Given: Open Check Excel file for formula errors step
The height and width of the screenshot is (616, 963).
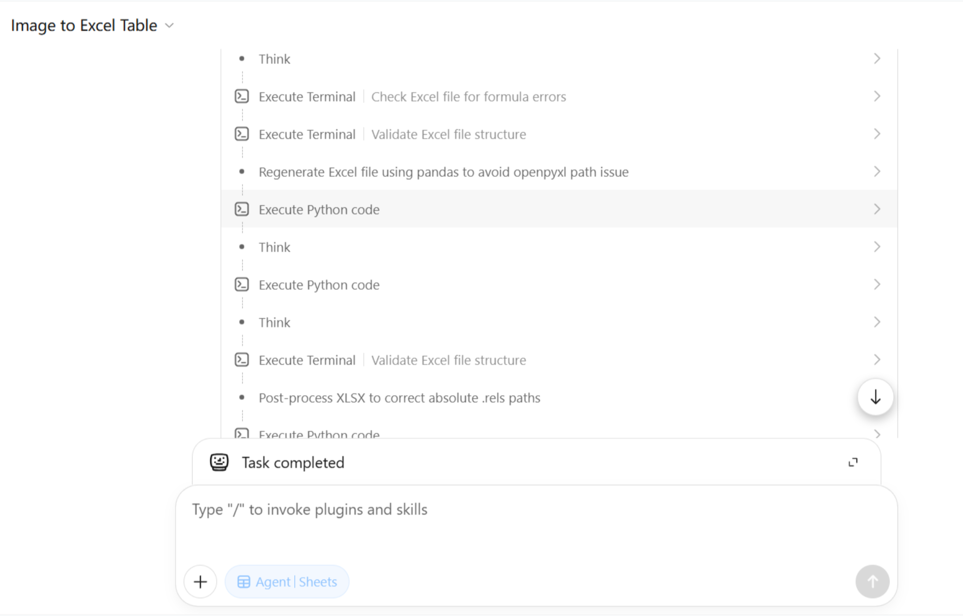Looking at the screenshot, I should [x=559, y=96].
